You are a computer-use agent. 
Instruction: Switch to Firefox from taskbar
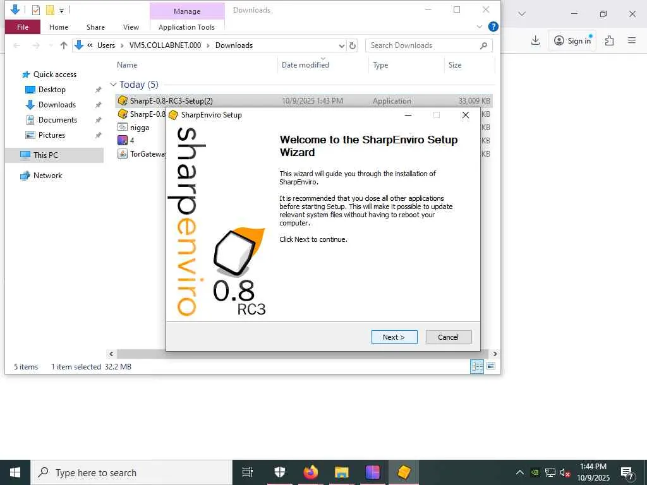(311, 472)
